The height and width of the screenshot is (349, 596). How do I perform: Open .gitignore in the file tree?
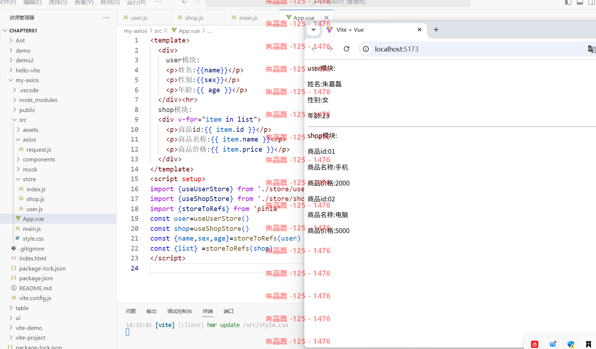tap(31, 249)
